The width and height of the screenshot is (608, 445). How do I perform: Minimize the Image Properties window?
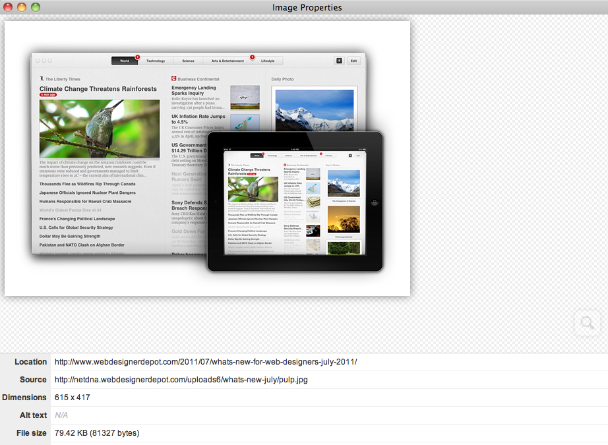(22, 7)
